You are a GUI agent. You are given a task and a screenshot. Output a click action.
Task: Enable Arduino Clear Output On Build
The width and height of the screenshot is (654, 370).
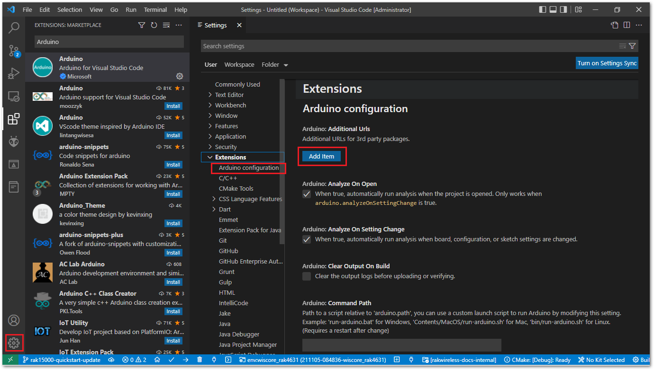tap(307, 276)
